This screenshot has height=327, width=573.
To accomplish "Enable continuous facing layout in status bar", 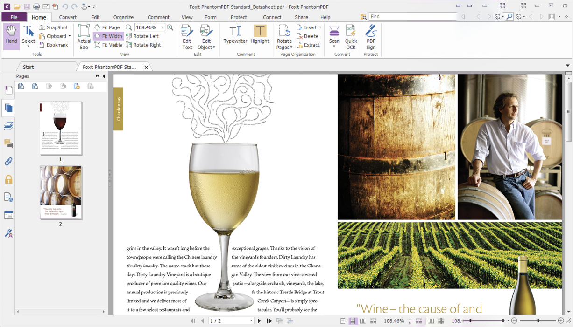I will click(x=374, y=321).
